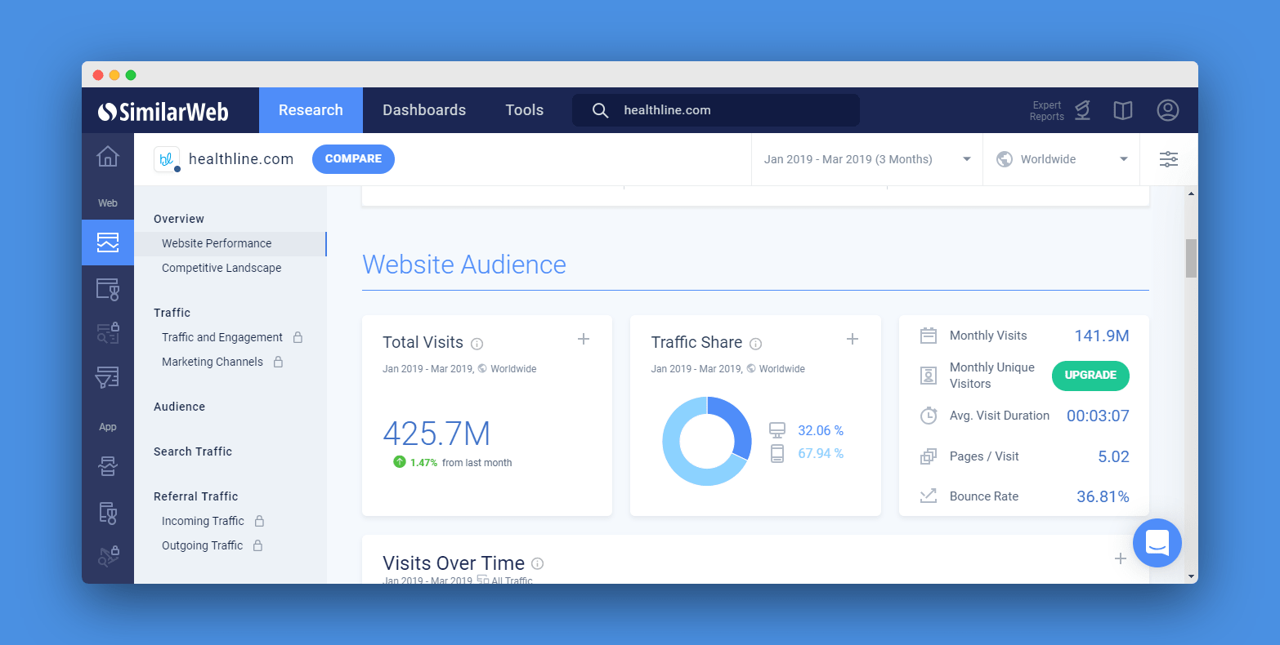1280x645 pixels.
Task: Click the locked app keywords sidebar icon
Action: pos(109,556)
